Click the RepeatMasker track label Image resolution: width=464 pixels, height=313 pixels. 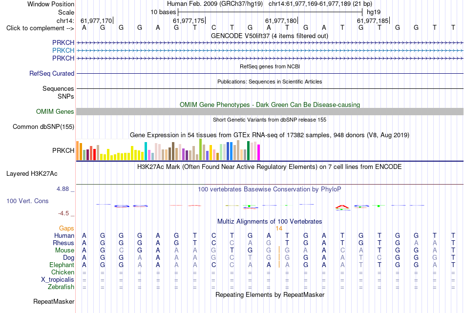(54, 301)
